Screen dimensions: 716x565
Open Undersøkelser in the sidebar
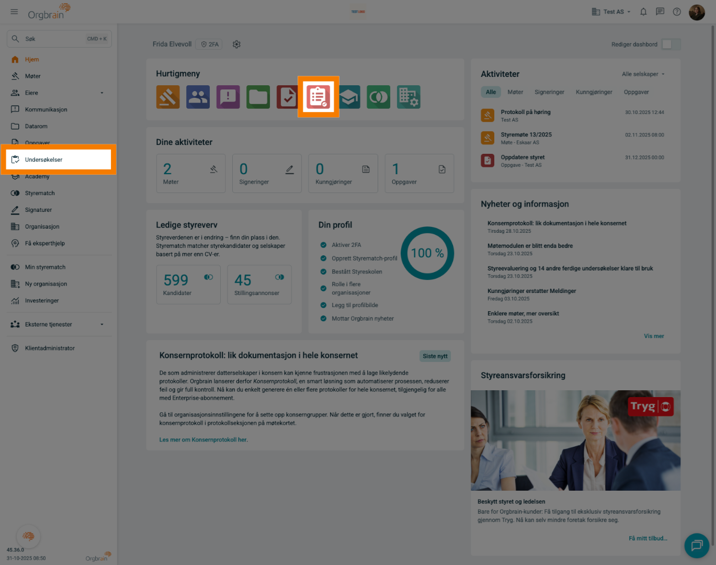pyautogui.click(x=59, y=160)
